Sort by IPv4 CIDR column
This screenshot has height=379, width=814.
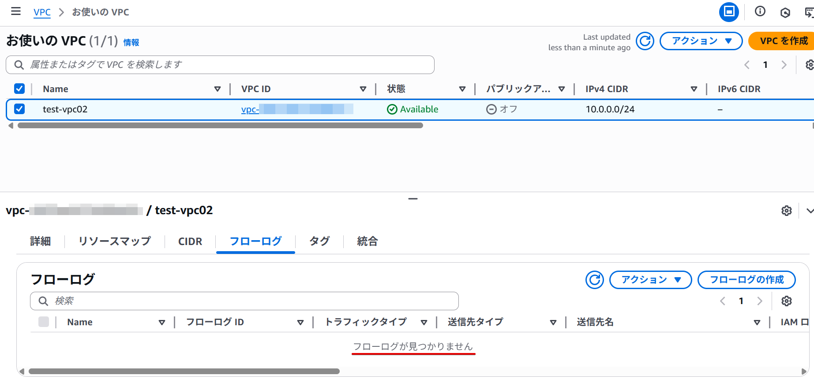point(694,89)
